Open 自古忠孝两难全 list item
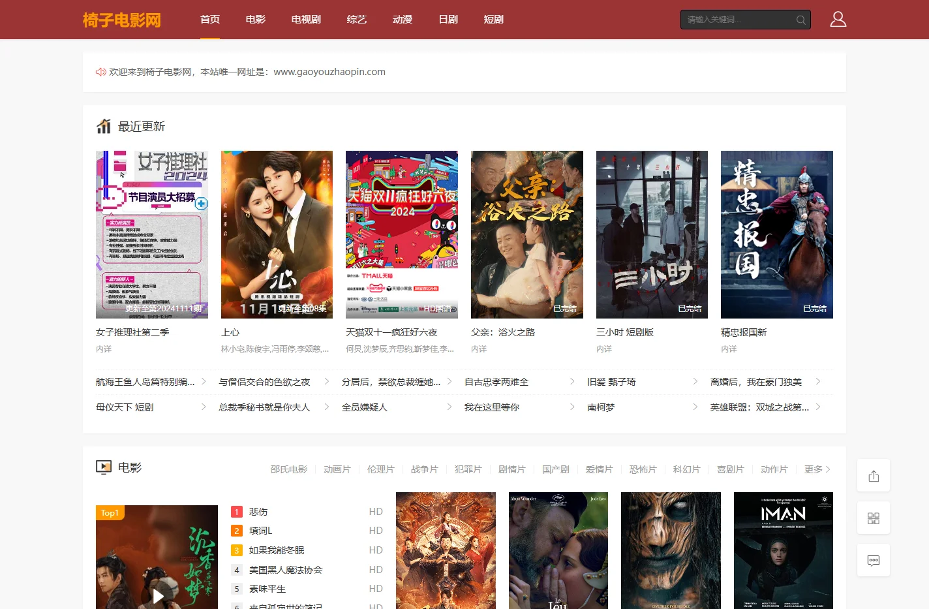Viewport: 929px width, 609px height. tap(496, 382)
